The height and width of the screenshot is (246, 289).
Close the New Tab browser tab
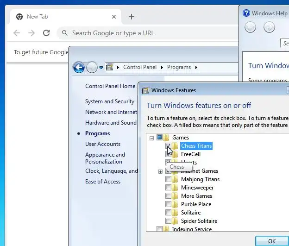(x=114, y=17)
